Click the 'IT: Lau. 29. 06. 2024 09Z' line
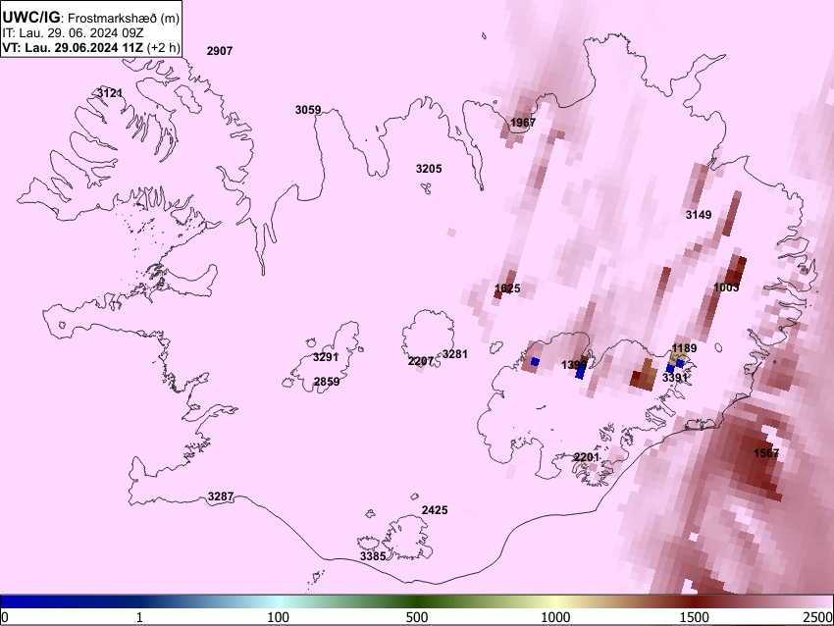834x626 pixels. pyautogui.click(x=73, y=33)
